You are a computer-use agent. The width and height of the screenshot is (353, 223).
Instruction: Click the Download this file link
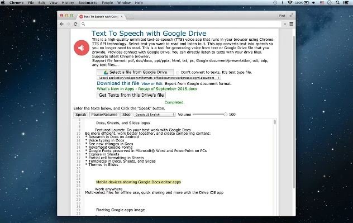pos(118,83)
